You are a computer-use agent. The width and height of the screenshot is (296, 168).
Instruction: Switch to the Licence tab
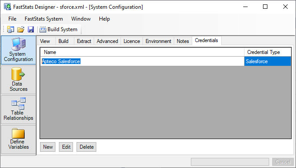[132, 41]
